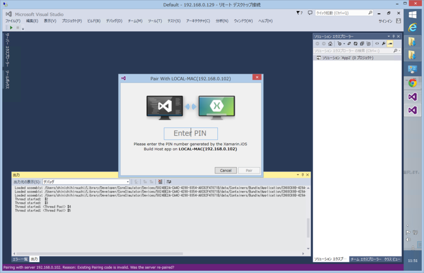
Task: Click the Go to Previous Message icon
Action: tap(145, 181)
